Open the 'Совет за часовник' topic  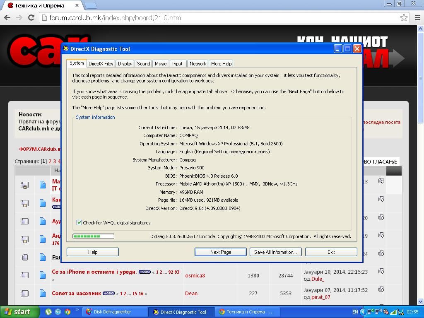click(76, 293)
